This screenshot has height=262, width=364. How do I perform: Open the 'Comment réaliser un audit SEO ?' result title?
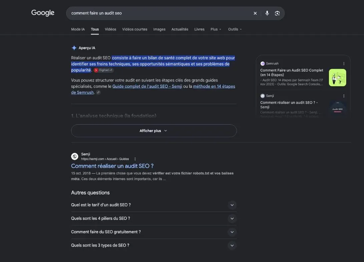click(112, 166)
